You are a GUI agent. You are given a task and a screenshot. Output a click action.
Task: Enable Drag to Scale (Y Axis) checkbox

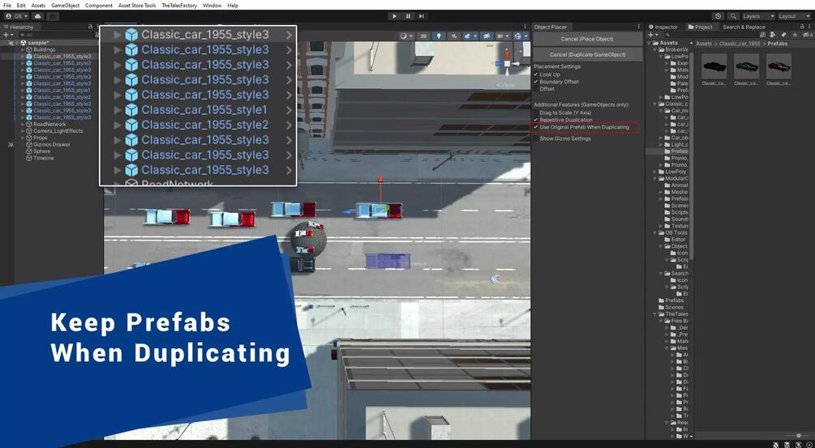[536, 113]
